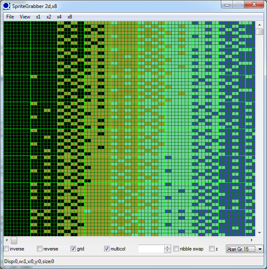The image size is (267, 269).
Task: Close the SpriteGrabber window
Action: click(254, 5)
